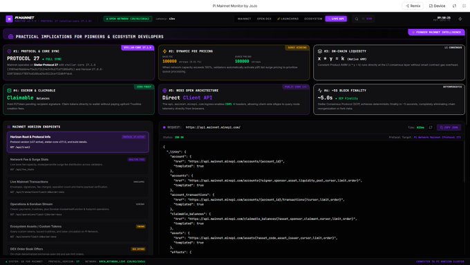Click the Deterministic label on Block Finality
The image size is (470, 265).
pos(452,86)
